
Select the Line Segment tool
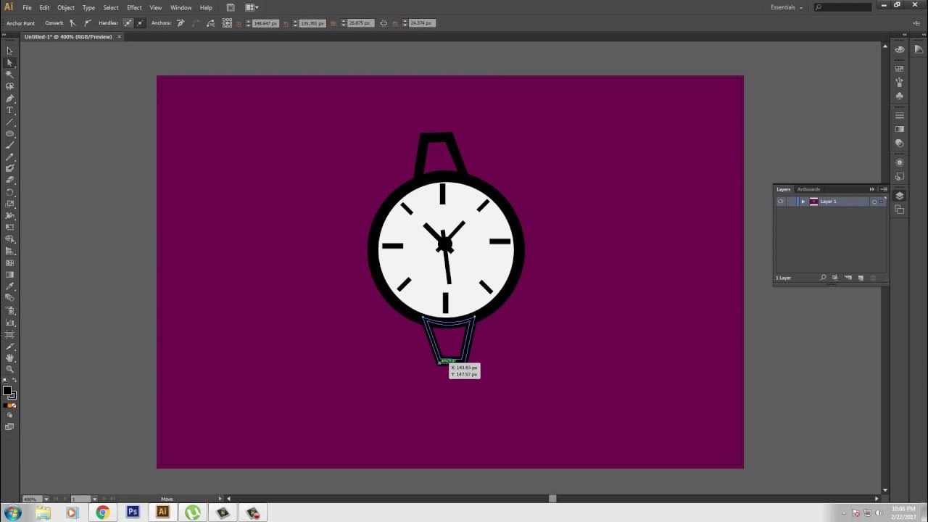[x=9, y=122]
